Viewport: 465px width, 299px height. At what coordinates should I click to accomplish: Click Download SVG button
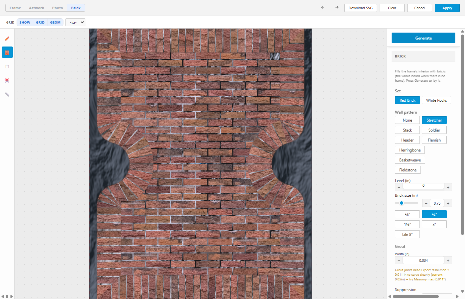tap(361, 8)
